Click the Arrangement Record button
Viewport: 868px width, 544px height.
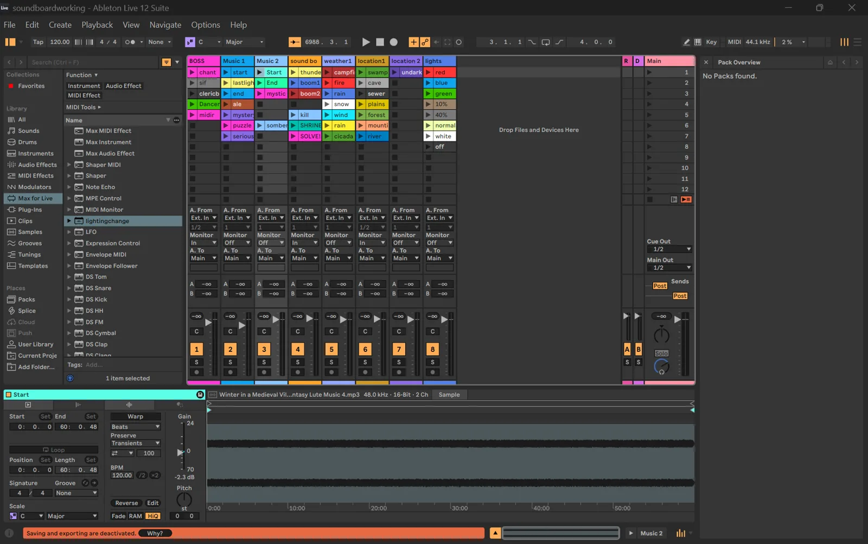[394, 42]
